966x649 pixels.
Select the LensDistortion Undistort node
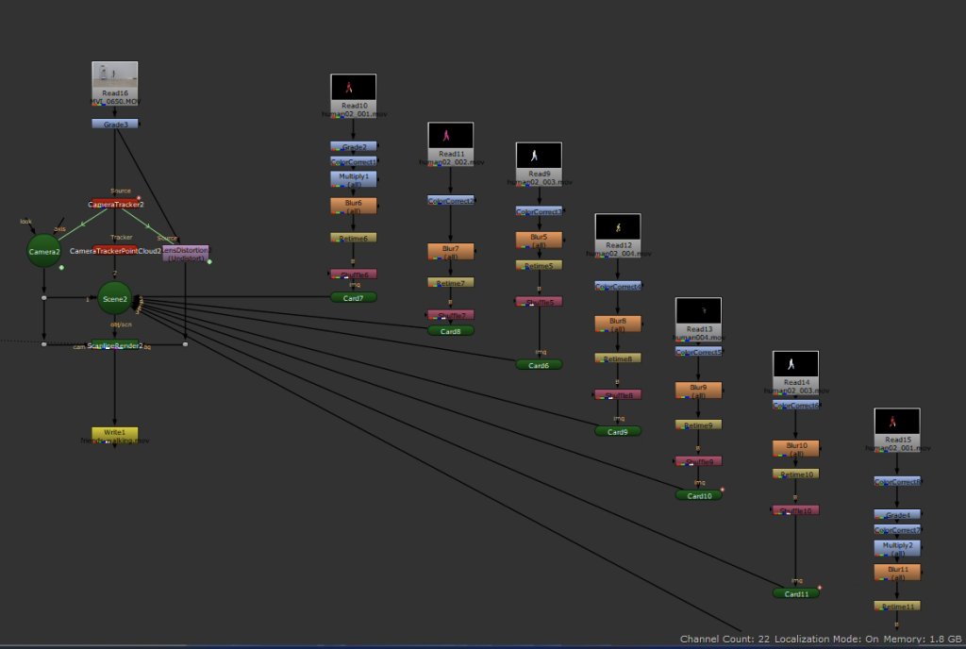pyautogui.click(x=186, y=253)
